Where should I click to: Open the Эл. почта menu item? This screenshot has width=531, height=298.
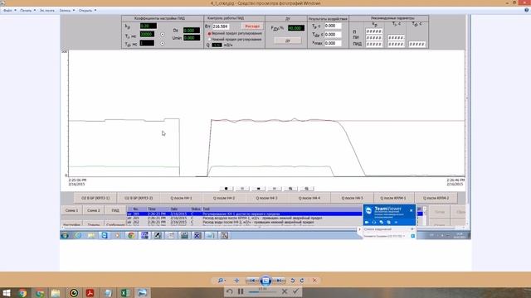(46, 11)
